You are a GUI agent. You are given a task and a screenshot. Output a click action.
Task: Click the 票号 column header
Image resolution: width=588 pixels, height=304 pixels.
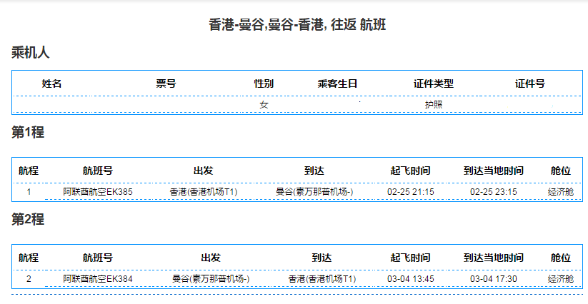(x=166, y=83)
